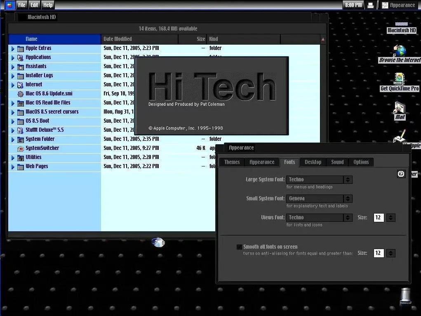Screen dimensions: 421x316
Task: Switch to the Themes tab
Action: pyautogui.click(x=232, y=162)
